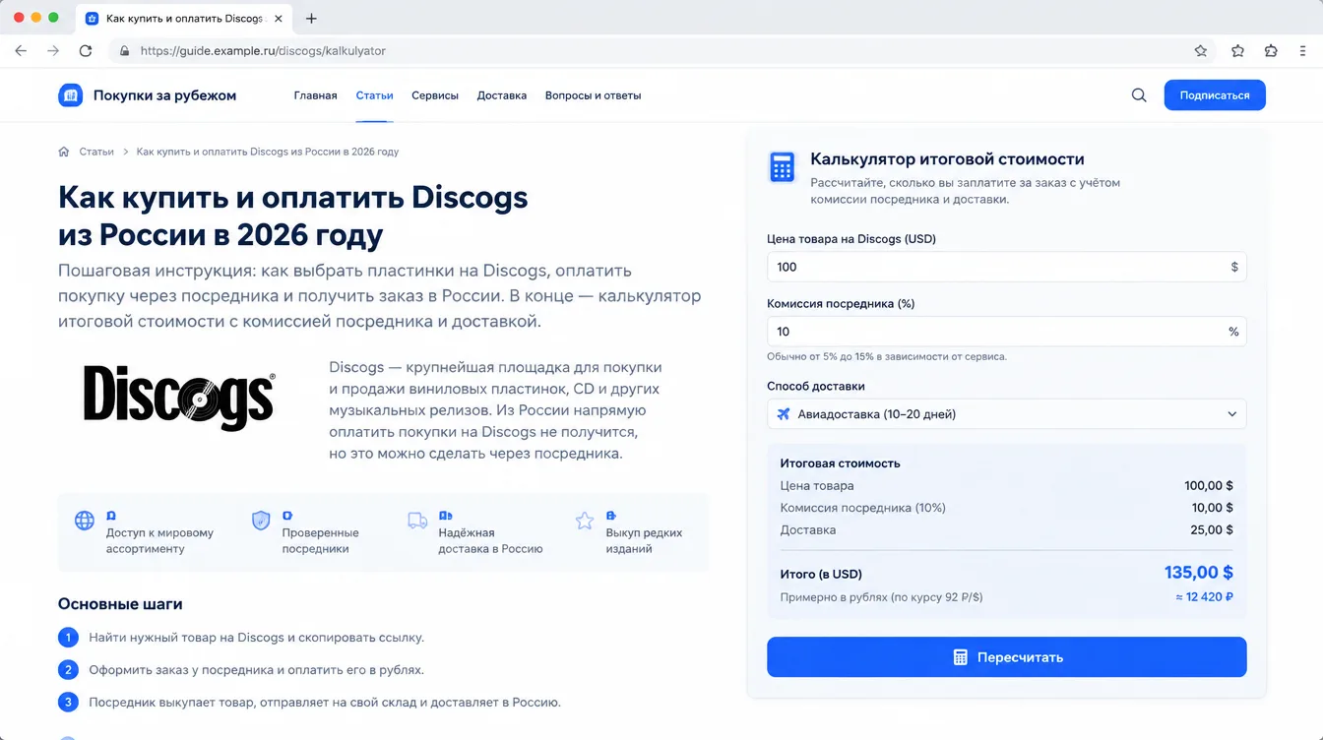The height and width of the screenshot is (740, 1323).
Task: Click the Пересчитать button
Action: (1006, 657)
